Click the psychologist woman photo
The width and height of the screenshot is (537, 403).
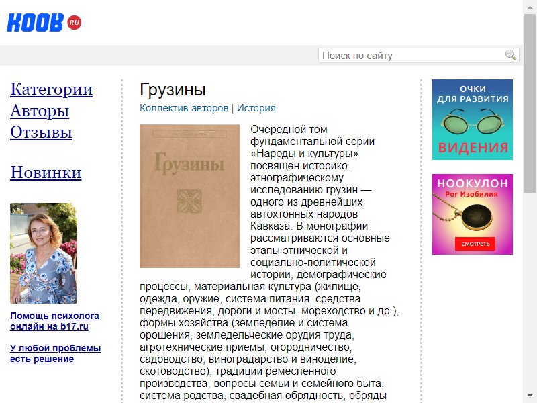tap(44, 253)
